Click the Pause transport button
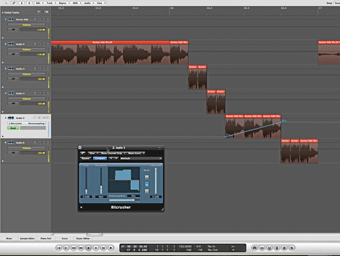Viewport: 340px width, 256px height. tap(103, 248)
